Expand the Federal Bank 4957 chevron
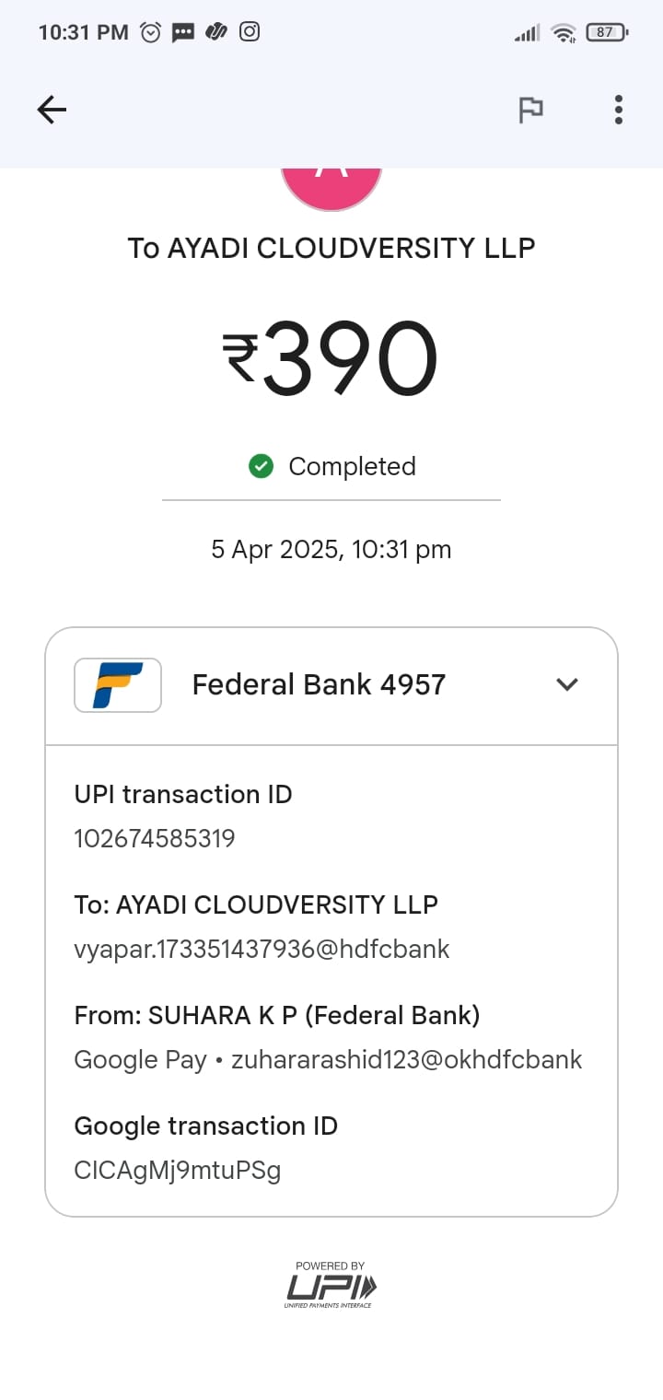The width and height of the screenshot is (663, 1400). point(567,684)
